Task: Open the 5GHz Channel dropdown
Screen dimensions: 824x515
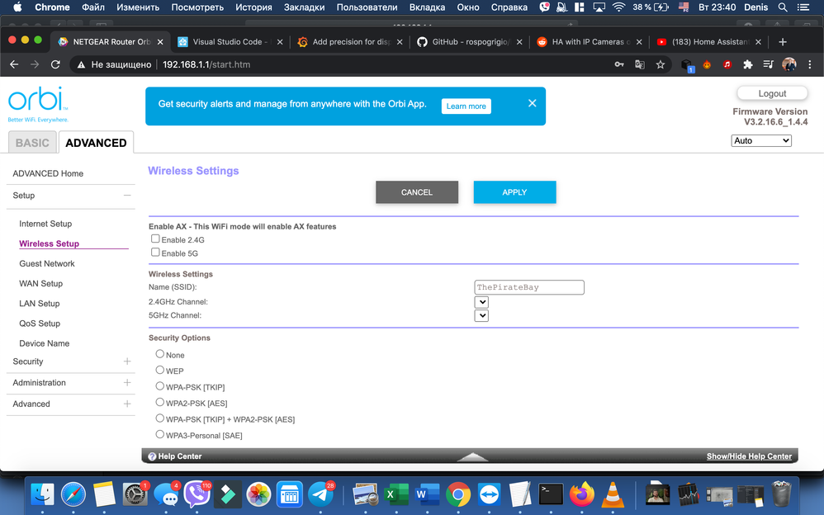Action: pos(481,315)
